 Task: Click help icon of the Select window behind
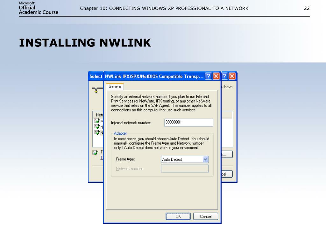pyautogui.click(x=224, y=76)
